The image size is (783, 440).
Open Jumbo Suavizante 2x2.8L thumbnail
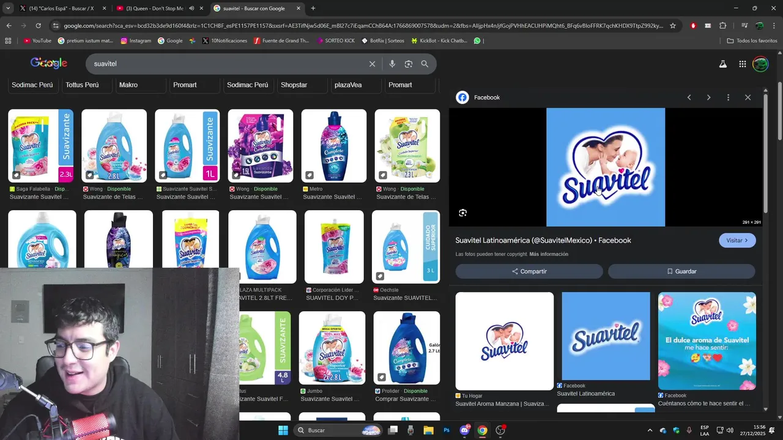pyautogui.click(x=332, y=348)
